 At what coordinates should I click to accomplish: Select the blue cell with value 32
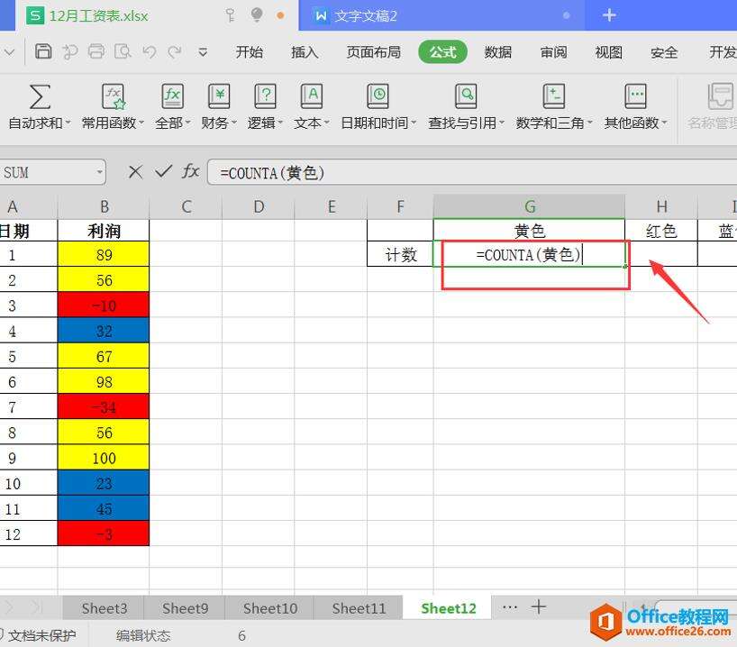point(104,331)
